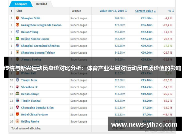This screenshot has height=134, width=185.
Task: Click the €8.20m current value
Action: pyautogui.click(x=147, y=101)
